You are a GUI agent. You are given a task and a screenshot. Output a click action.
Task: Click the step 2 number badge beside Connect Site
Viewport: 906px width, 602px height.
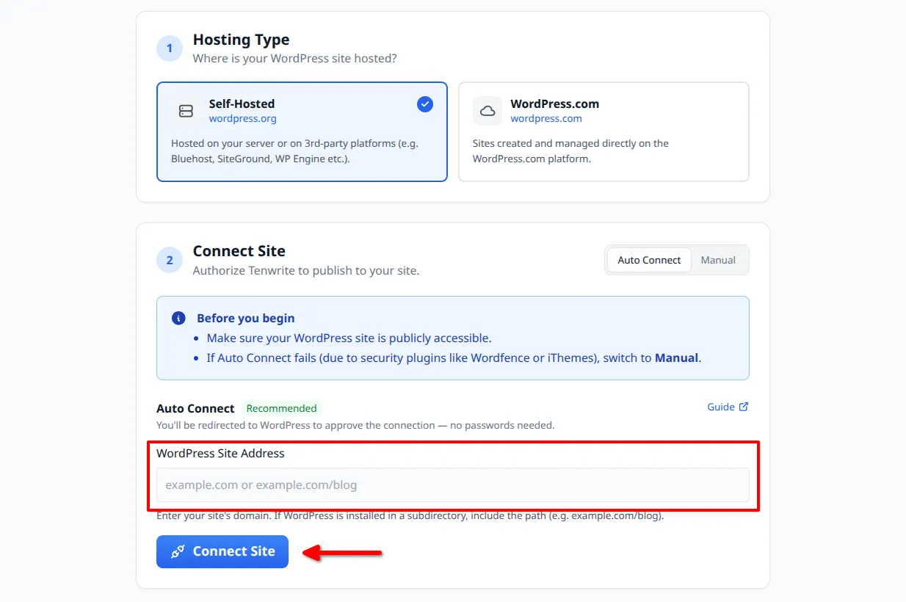pyautogui.click(x=170, y=260)
